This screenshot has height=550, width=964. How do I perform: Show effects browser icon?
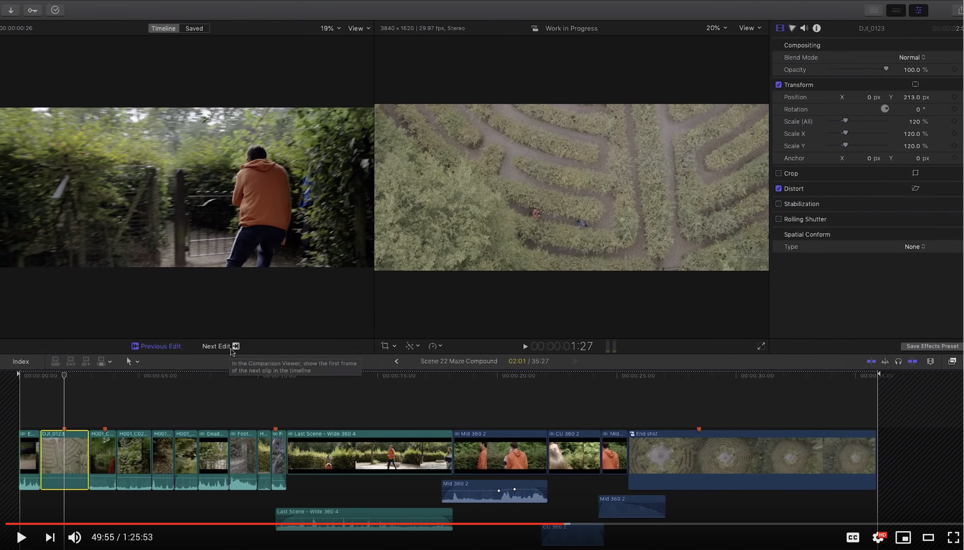(952, 361)
